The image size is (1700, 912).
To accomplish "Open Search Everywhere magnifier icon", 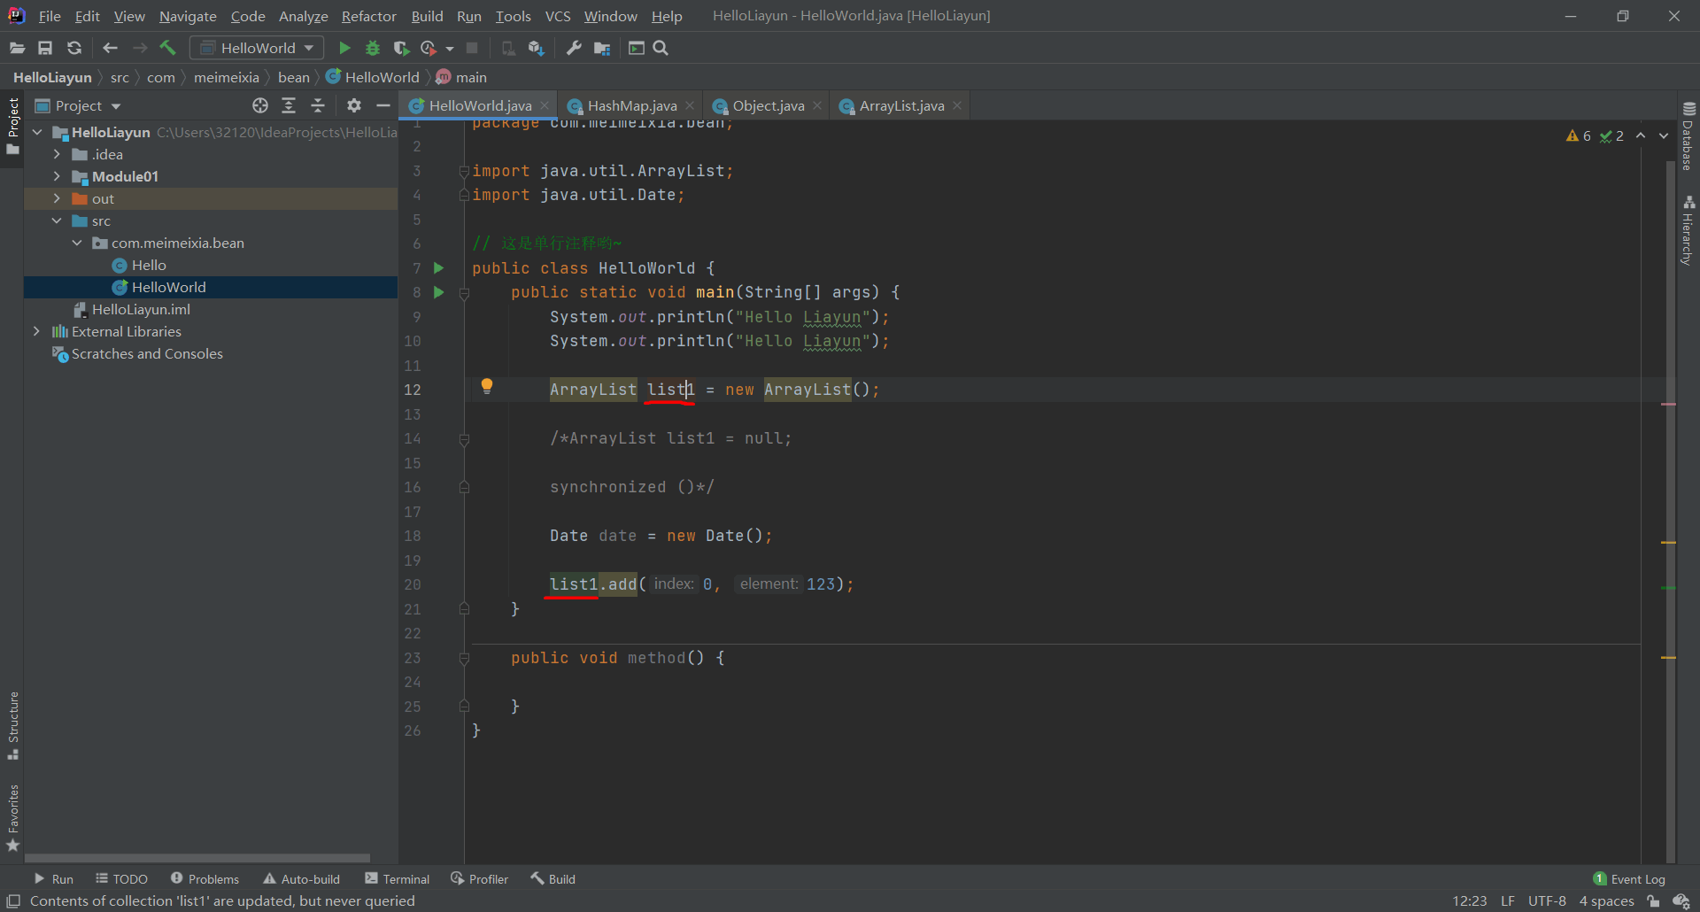I will click(661, 48).
